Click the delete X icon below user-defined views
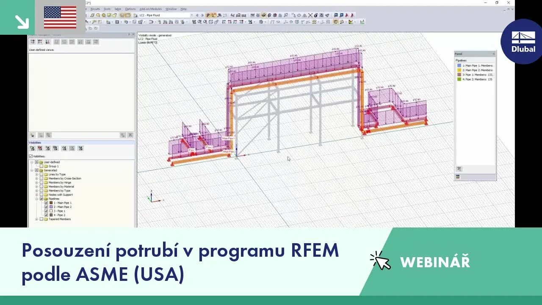The image size is (542, 305). (130, 135)
